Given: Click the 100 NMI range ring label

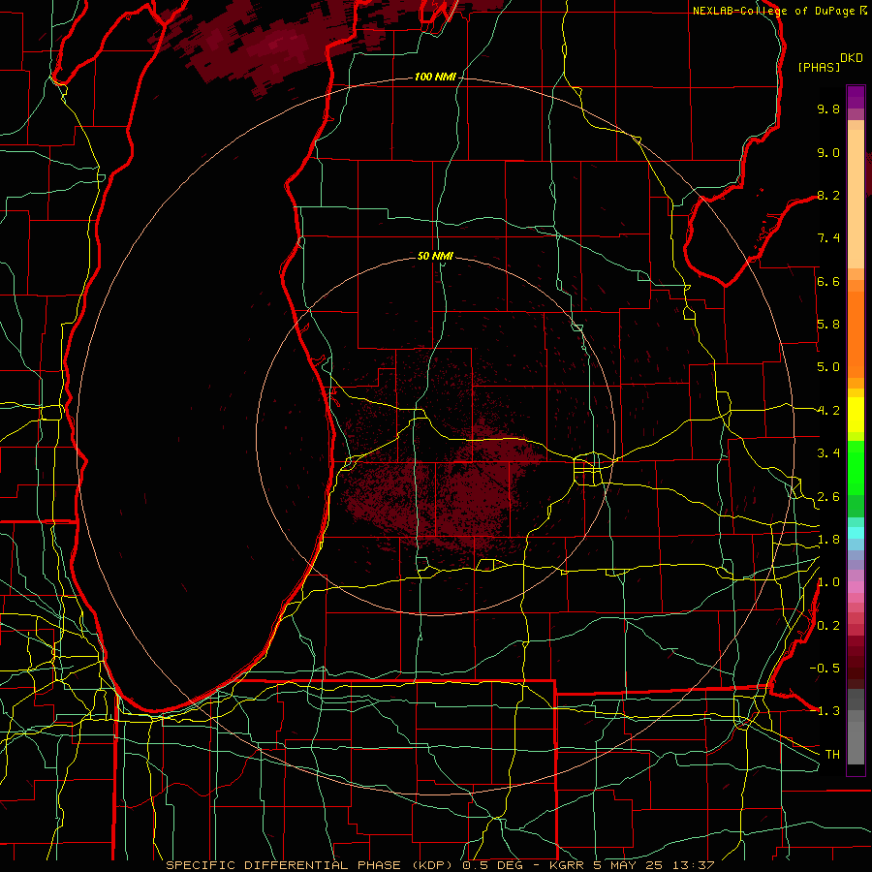Looking at the screenshot, I should [435, 77].
